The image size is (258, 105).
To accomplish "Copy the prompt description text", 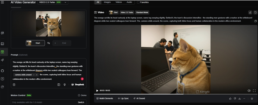I will pyautogui.click(x=255, y=21).
